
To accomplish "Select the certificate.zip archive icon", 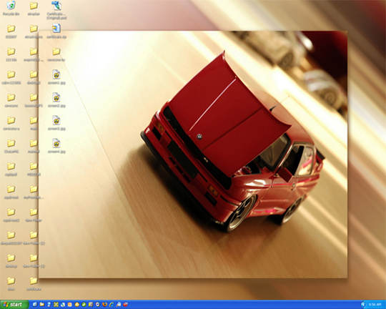I will point(56,31).
